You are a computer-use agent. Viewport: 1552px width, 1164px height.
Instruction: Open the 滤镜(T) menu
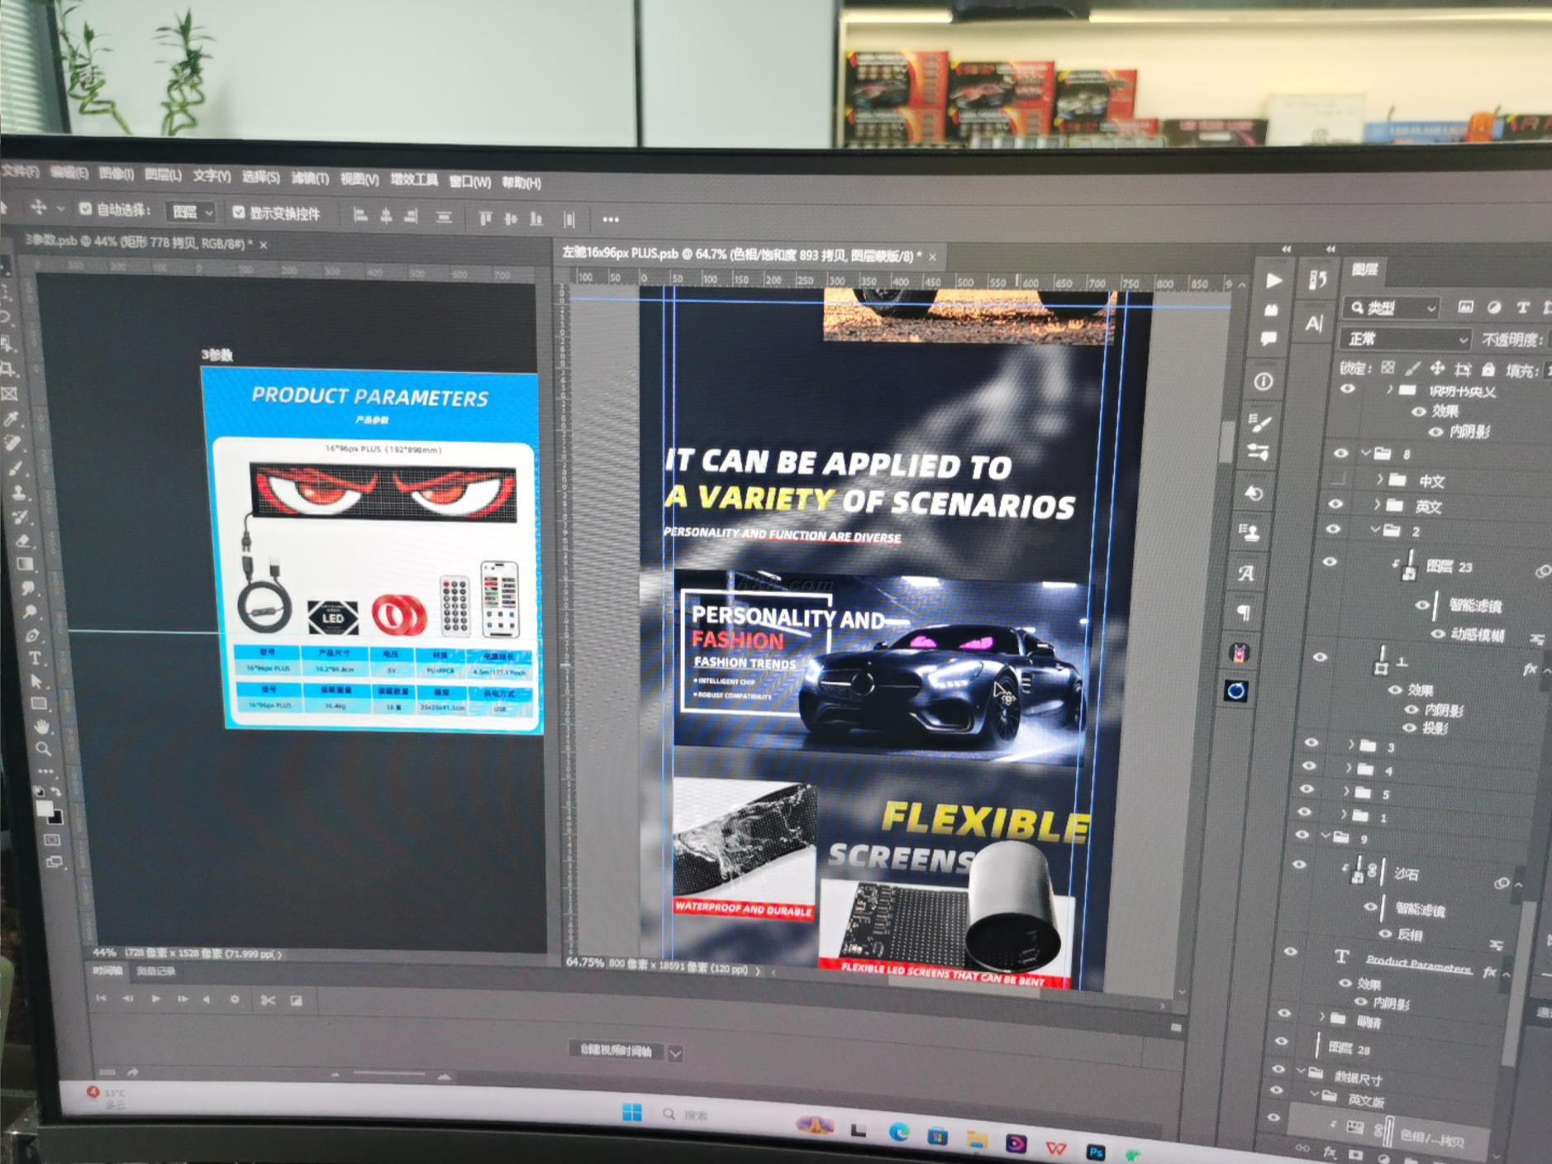click(310, 178)
